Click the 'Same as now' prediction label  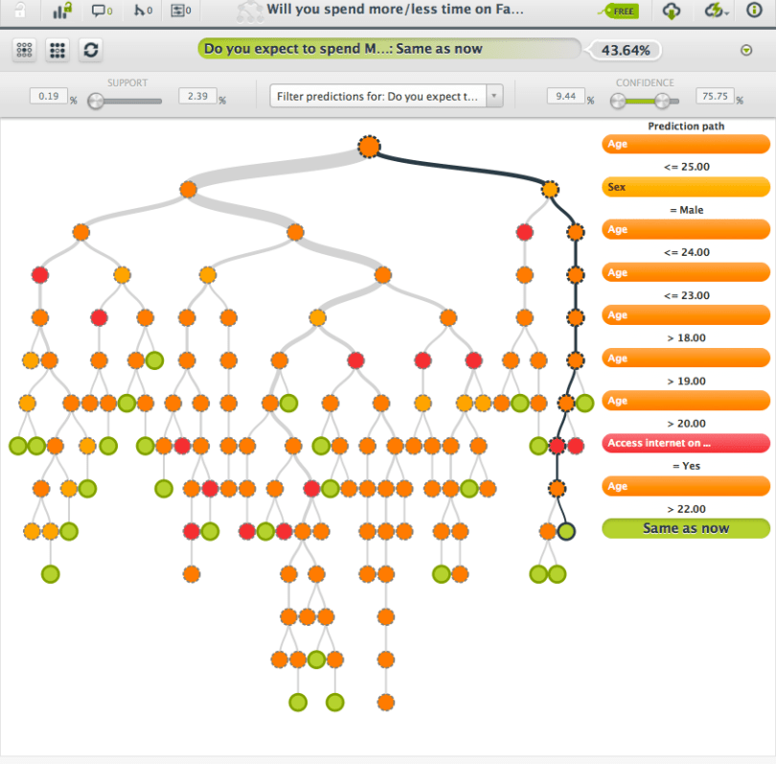[x=685, y=528]
